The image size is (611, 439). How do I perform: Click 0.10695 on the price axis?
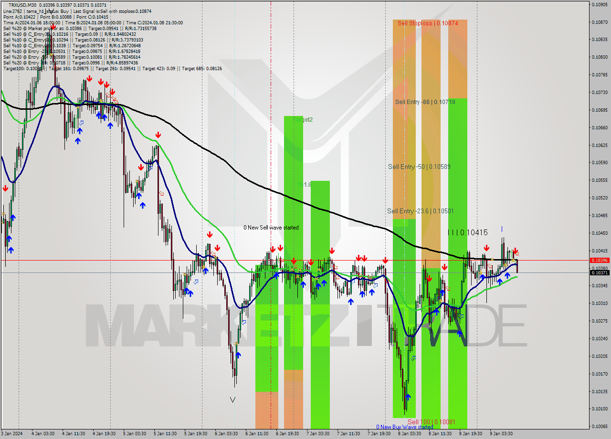[600, 110]
